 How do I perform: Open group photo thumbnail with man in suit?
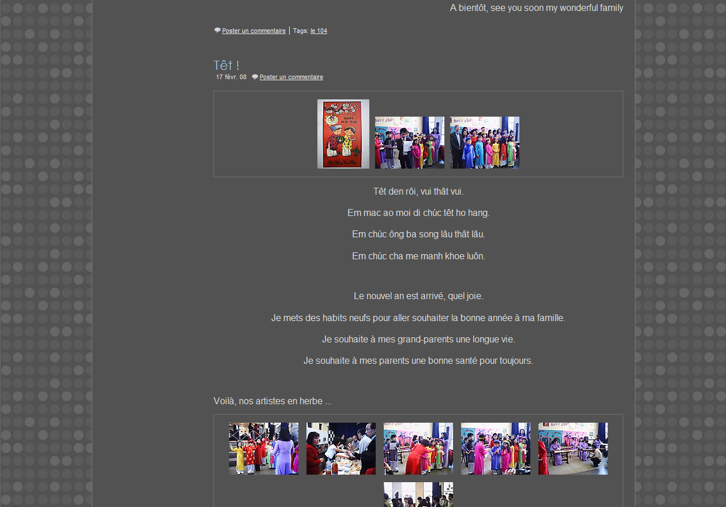point(484,143)
